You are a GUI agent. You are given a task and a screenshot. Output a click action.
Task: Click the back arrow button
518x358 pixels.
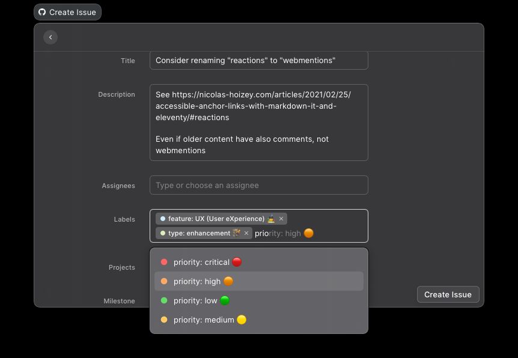pyautogui.click(x=50, y=37)
